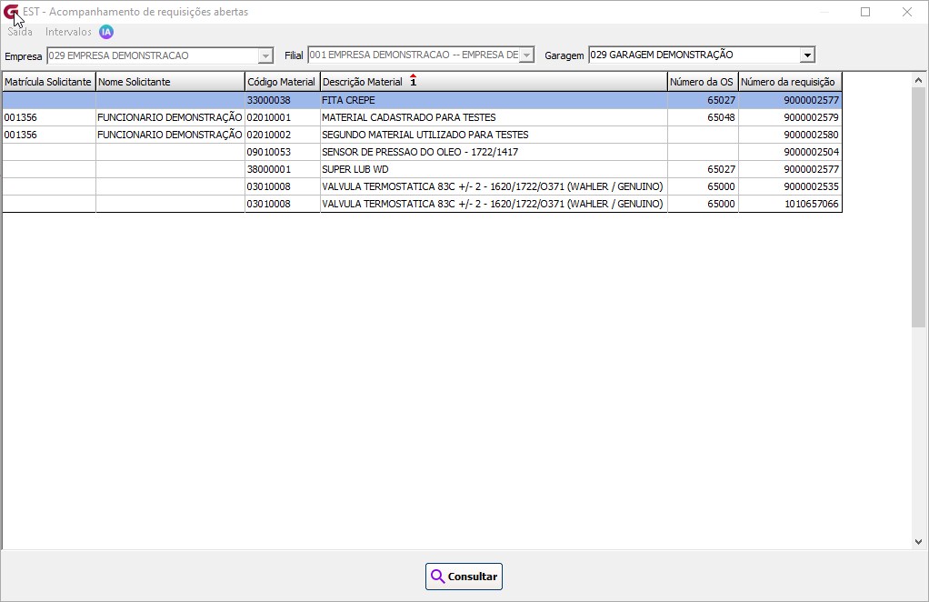929x602 pixels.
Task: Expand the Empresa dropdown
Action: [x=266, y=55]
